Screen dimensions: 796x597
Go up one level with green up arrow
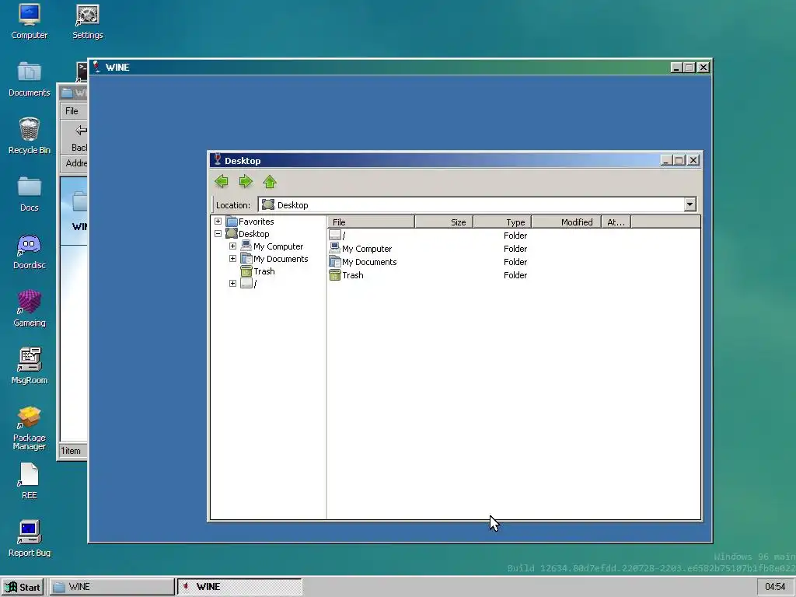270,181
